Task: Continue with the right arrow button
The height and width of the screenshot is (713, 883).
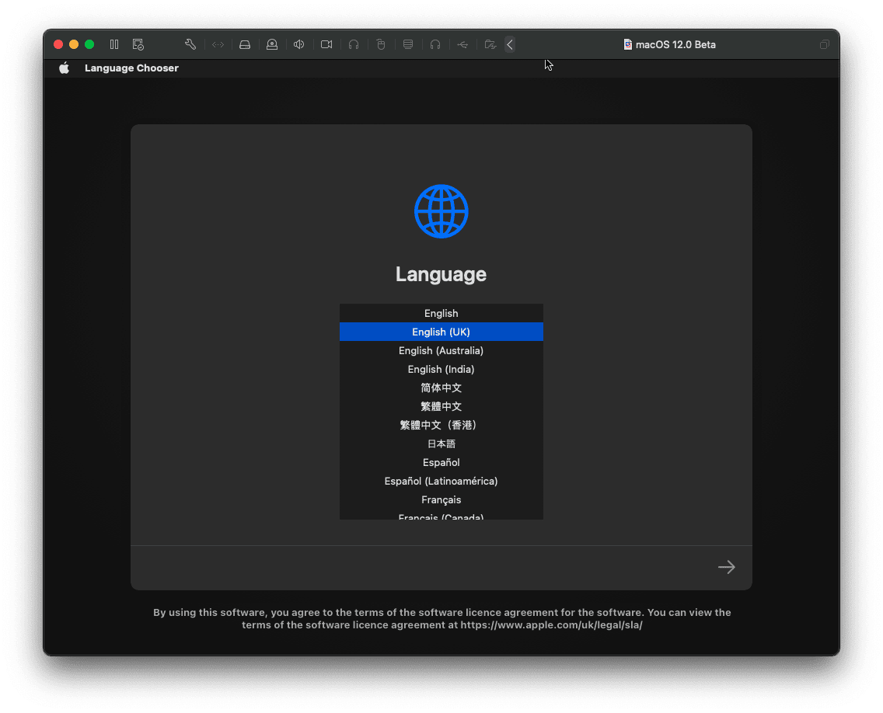Action: tap(727, 567)
